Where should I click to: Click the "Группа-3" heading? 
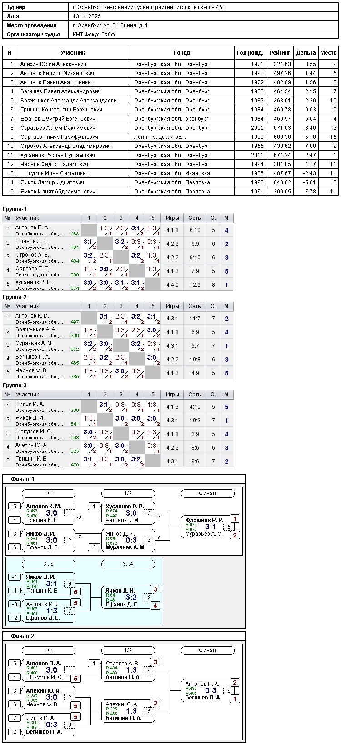(15, 385)
